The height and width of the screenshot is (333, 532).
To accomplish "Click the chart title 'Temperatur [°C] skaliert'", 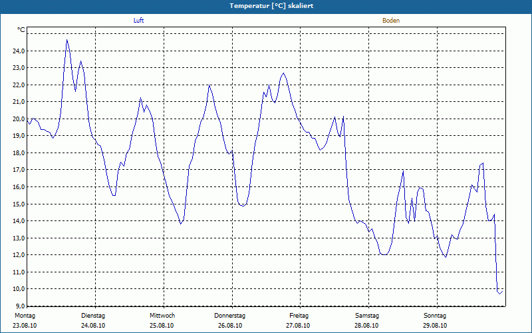I will [271, 6].
